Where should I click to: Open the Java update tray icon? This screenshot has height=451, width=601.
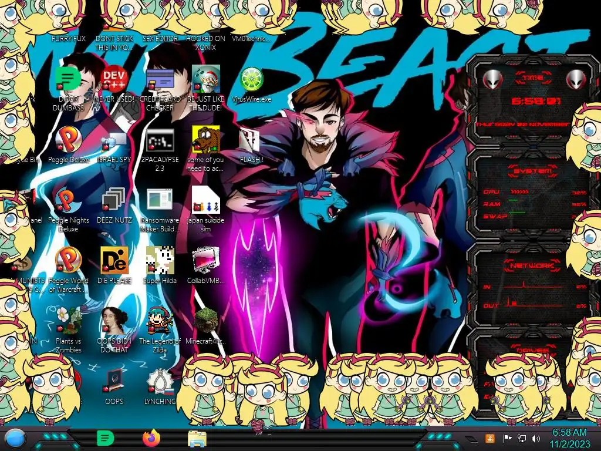(490, 438)
